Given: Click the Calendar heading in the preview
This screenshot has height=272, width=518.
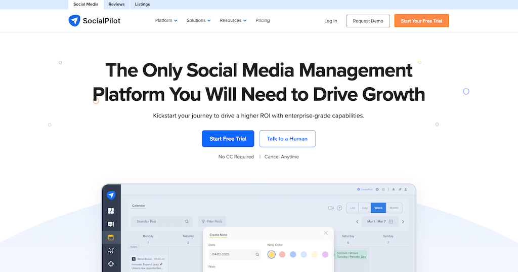Looking at the screenshot, I should 139,206.
